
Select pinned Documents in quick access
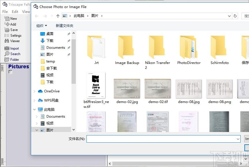tap(56, 48)
